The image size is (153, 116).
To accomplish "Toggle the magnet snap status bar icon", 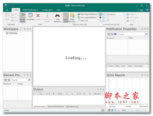I will pos(109,110).
